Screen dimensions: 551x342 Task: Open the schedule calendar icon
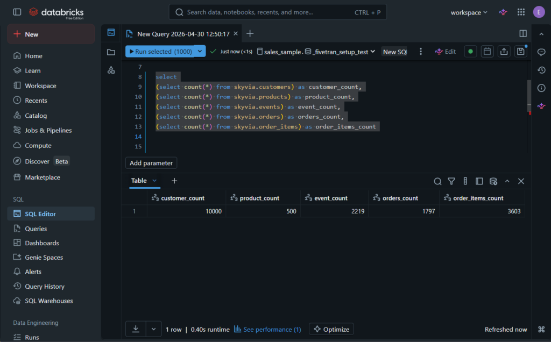point(487,52)
